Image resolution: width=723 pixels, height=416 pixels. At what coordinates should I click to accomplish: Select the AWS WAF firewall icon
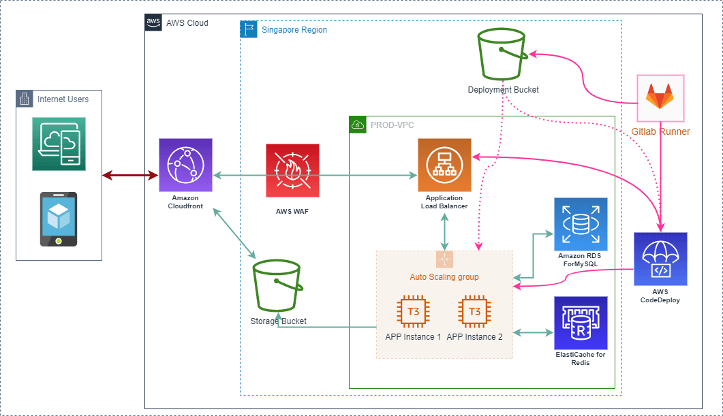click(x=292, y=170)
